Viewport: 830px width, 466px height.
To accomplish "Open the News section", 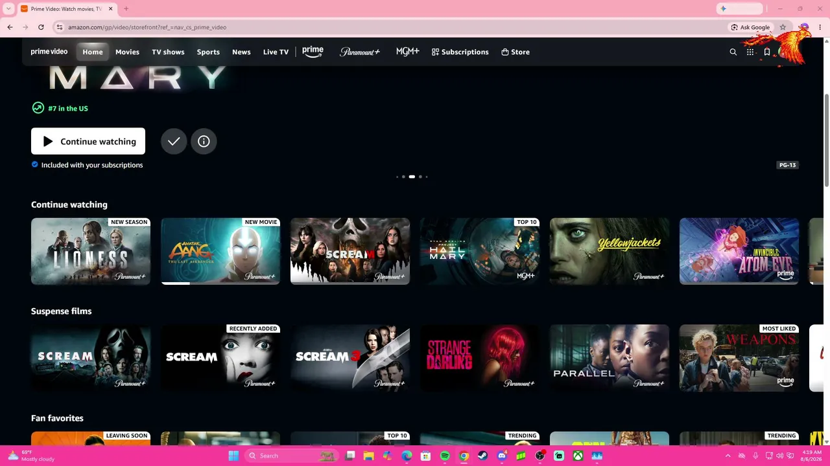I will 241,52.
